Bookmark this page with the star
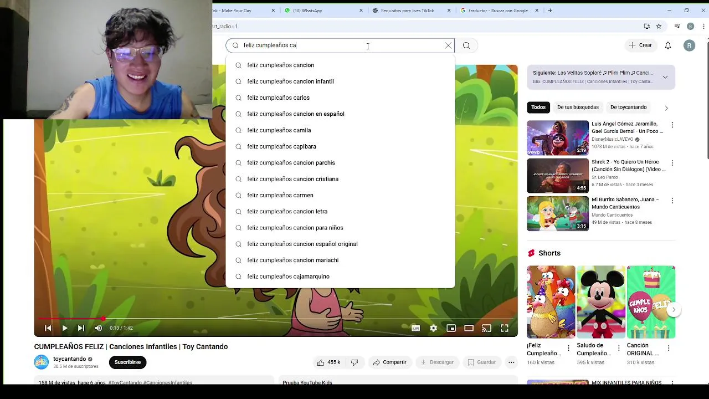This screenshot has width=709, height=399. tap(659, 26)
